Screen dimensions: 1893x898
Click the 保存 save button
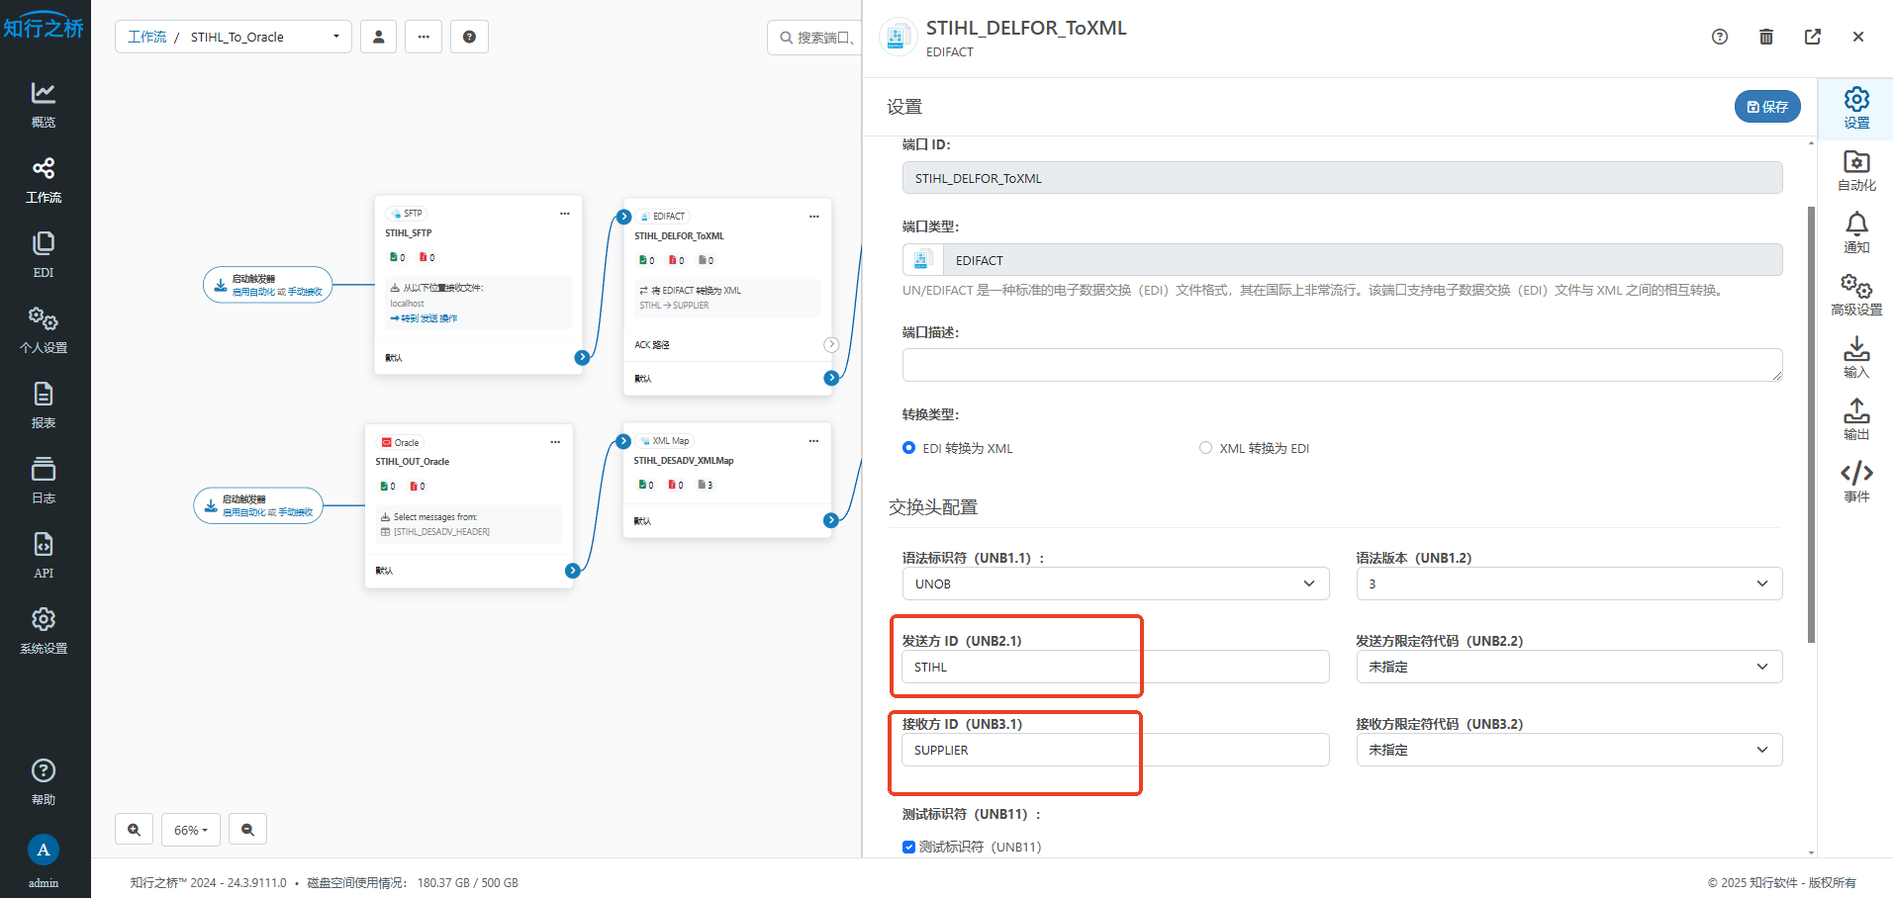pyautogui.click(x=1766, y=107)
